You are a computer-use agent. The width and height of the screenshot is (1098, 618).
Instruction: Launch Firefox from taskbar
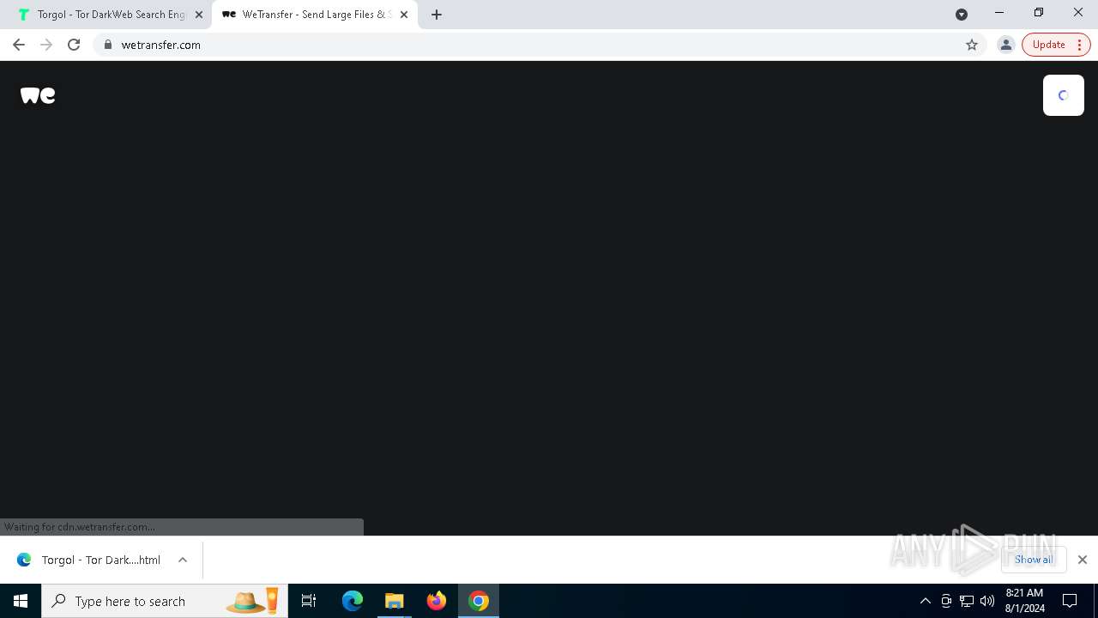click(437, 601)
